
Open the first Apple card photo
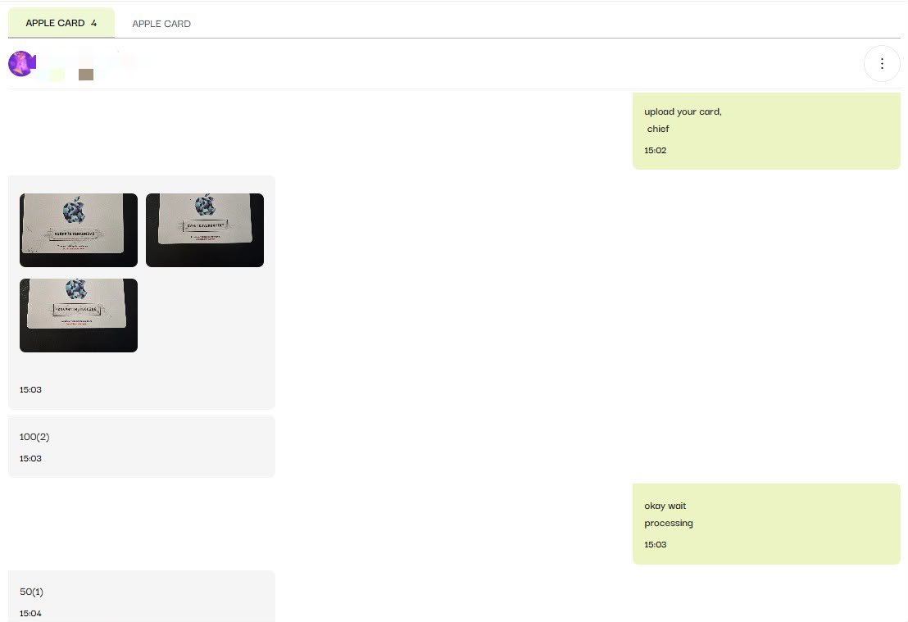[x=79, y=230]
